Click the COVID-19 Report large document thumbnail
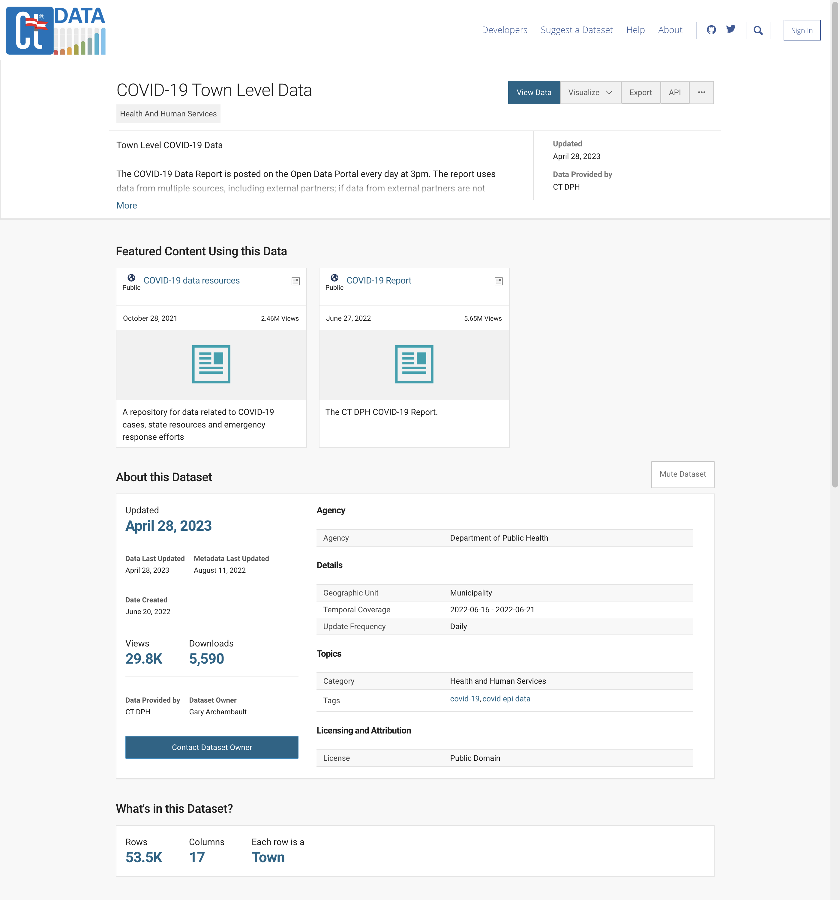The height and width of the screenshot is (900, 840). 414,364
